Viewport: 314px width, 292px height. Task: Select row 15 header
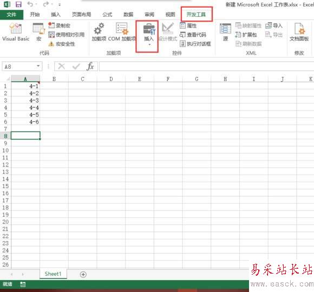(5, 186)
